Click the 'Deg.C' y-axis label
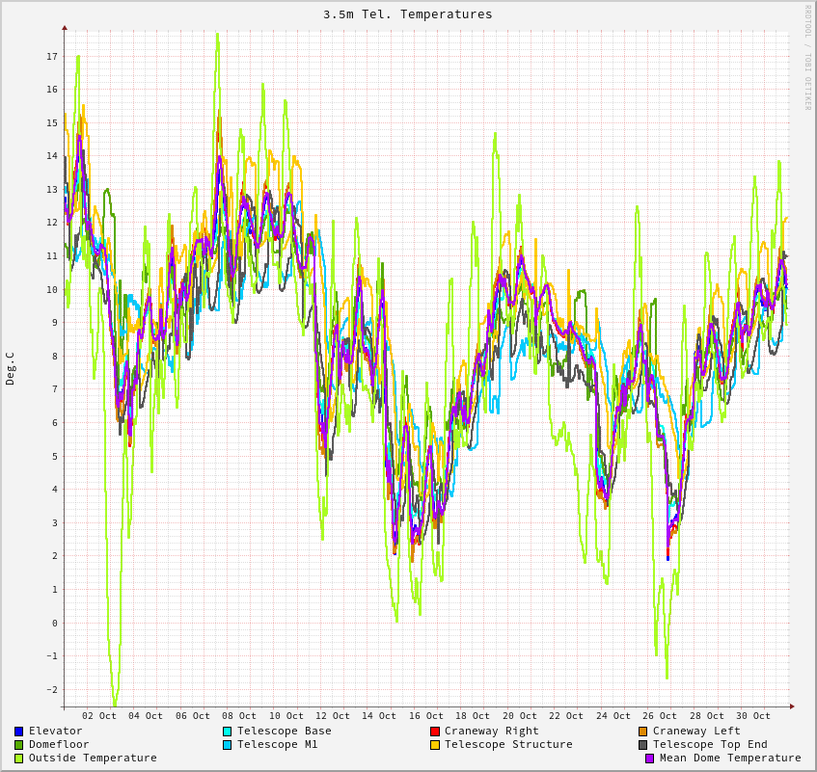Image resolution: width=817 pixels, height=772 pixels. click(11, 368)
